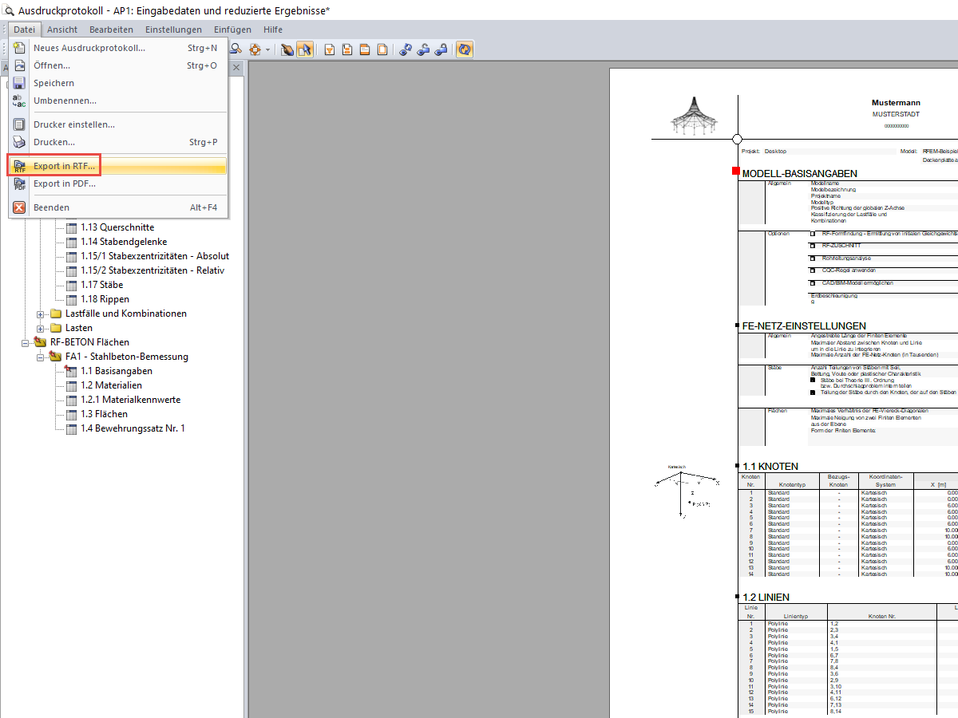The image size is (958, 718).
Task: Expand the Lasten folder node
Action: (41, 327)
